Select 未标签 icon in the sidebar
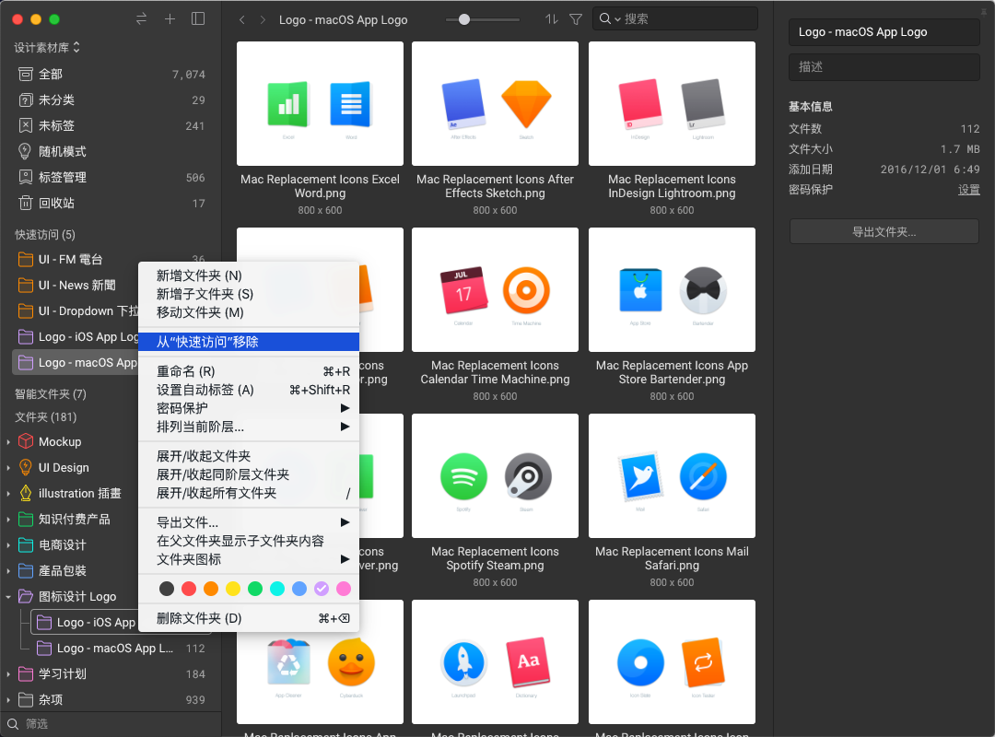Screen dimensions: 995x737 [x=26, y=125]
